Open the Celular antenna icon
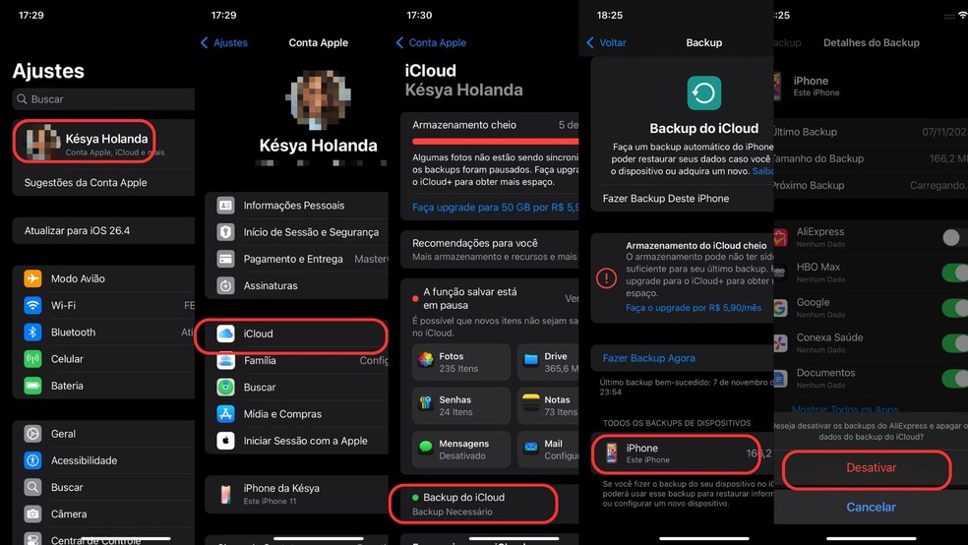Viewport: 968px width, 545px height. point(32,359)
